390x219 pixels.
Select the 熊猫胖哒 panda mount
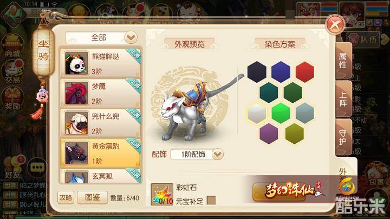[x=101, y=63]
